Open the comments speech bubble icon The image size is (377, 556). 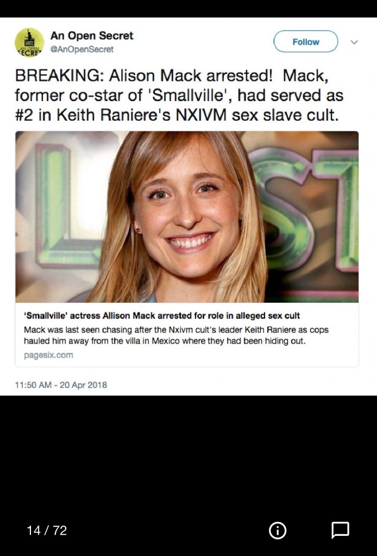(x=340, y=530)
